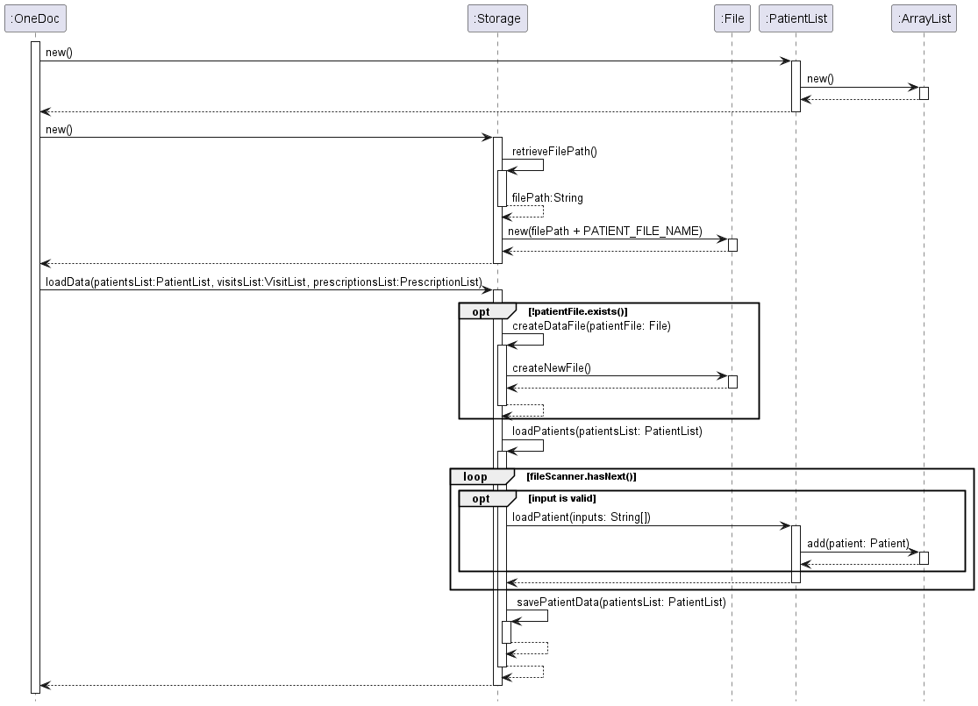Click the loop fragment label
The image size is (978, 706).
tap(475, 477)
